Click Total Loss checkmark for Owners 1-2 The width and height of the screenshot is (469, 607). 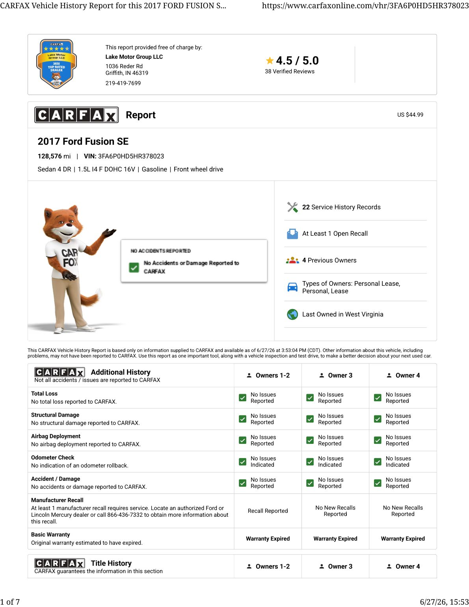click(x=243, y=398)
